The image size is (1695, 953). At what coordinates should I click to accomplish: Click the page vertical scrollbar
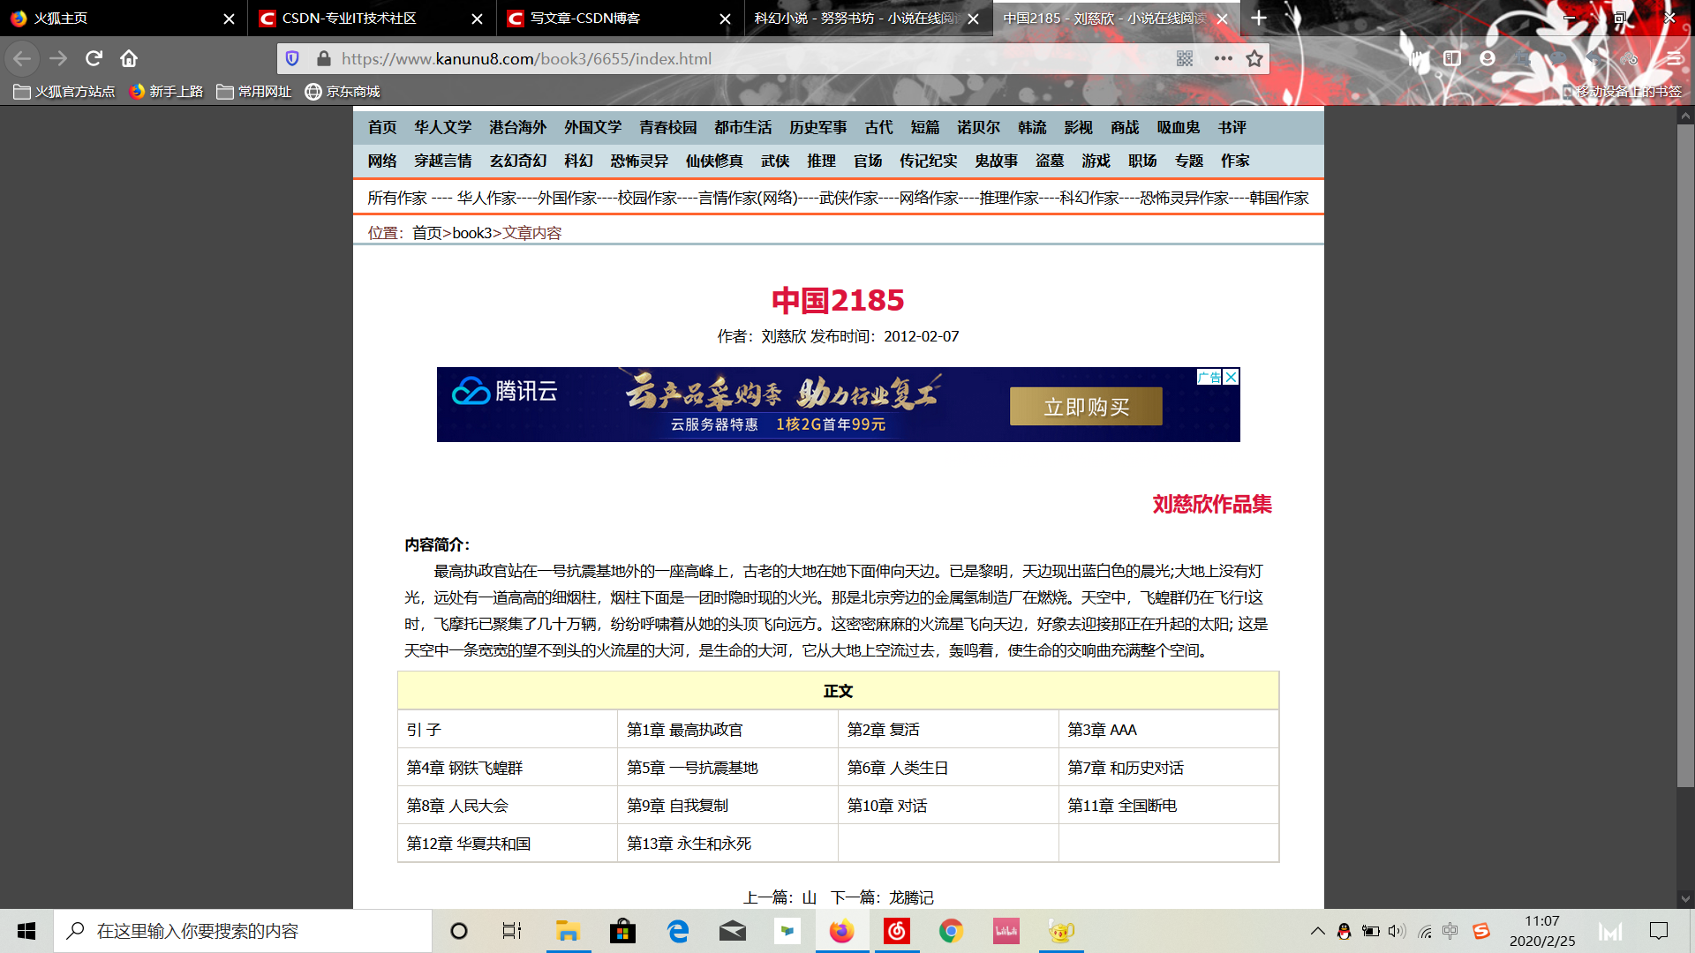click(x=1685, y=456)
